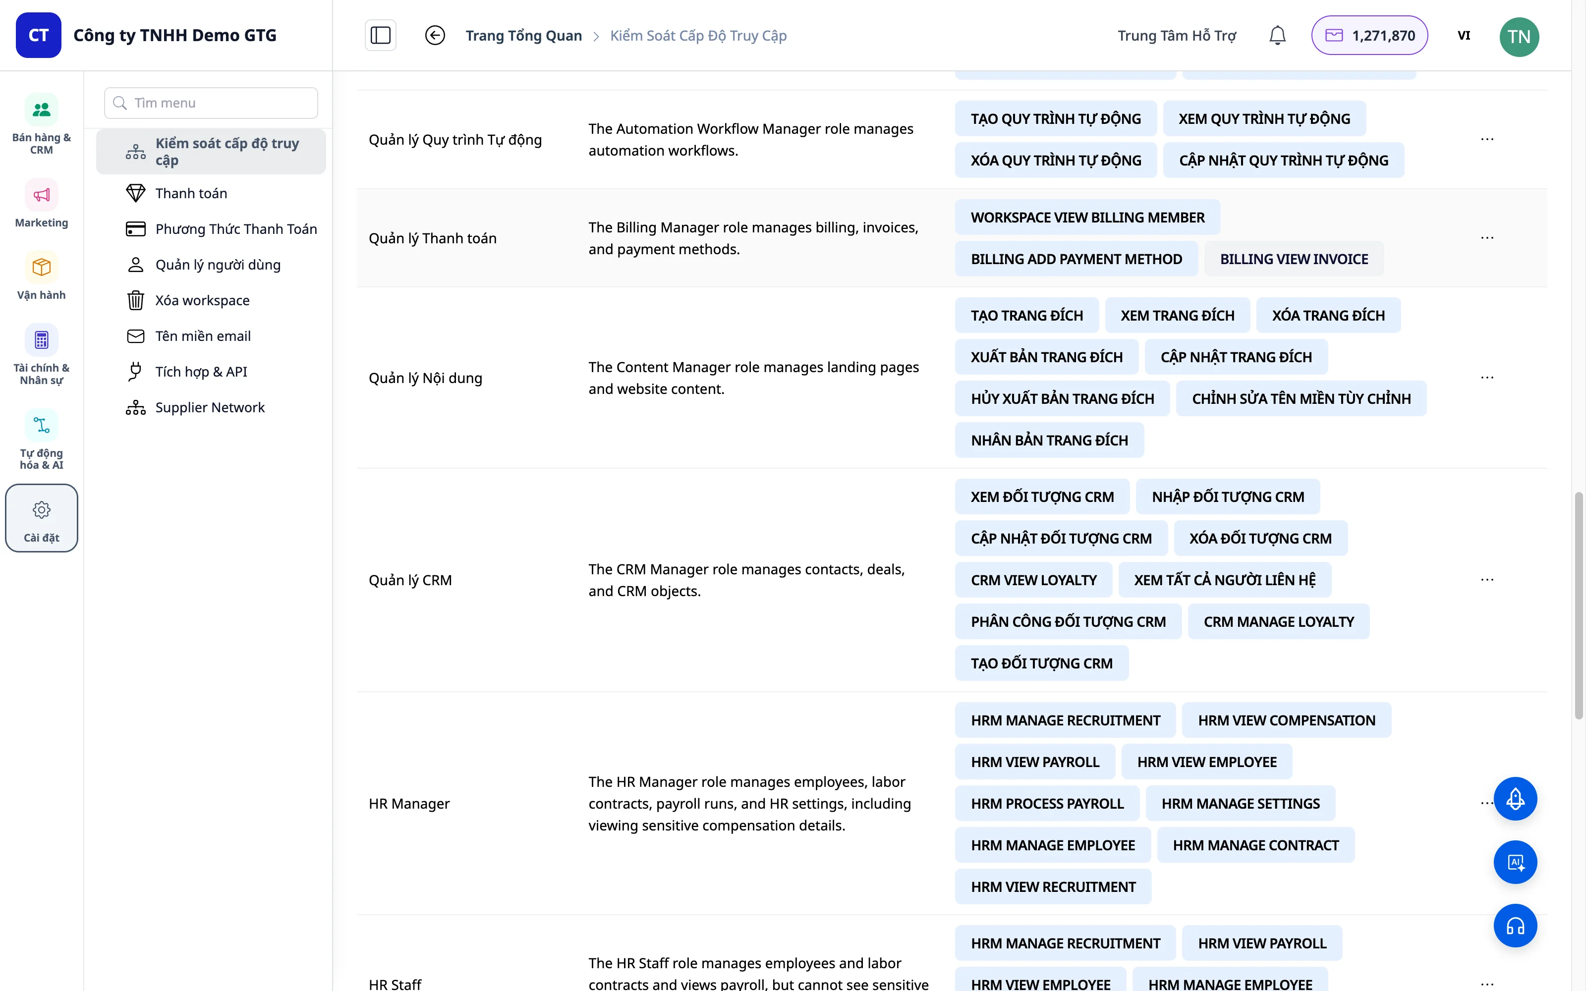The image size is (1586, 991).
Task: Click CRM VIEW LOYALTY tag
Action: click(1033, 580)
